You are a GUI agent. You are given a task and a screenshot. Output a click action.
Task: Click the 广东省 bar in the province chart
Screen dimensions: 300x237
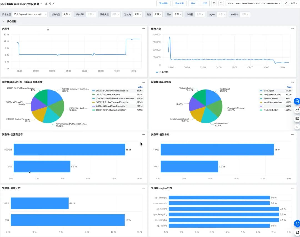coord(217,149)
